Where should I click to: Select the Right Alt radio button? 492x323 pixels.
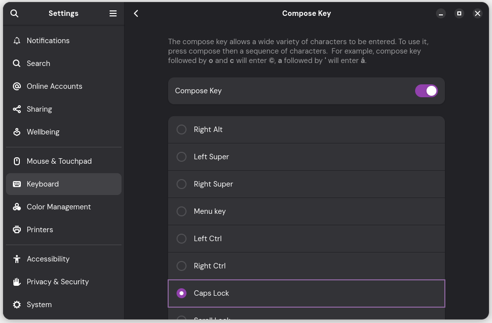[182, 129]
